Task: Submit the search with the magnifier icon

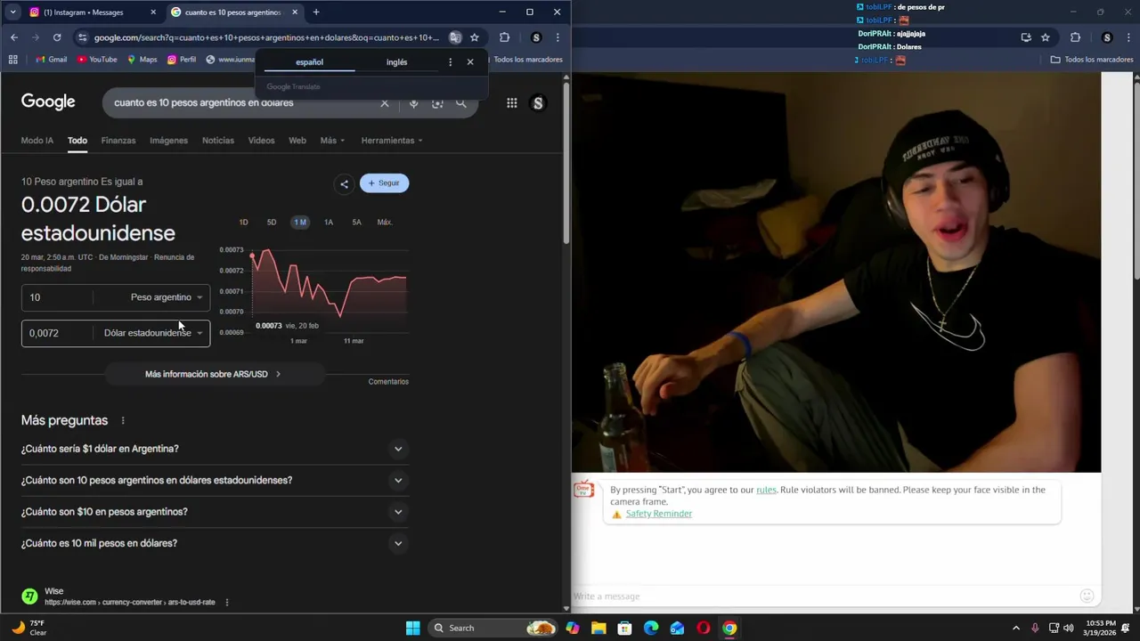Action: tap(461, 103)
